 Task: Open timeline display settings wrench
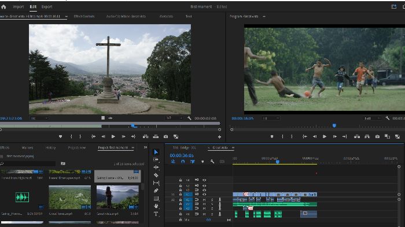tap(212, 162)
